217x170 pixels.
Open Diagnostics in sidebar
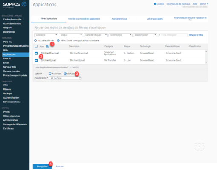point(9,32)
